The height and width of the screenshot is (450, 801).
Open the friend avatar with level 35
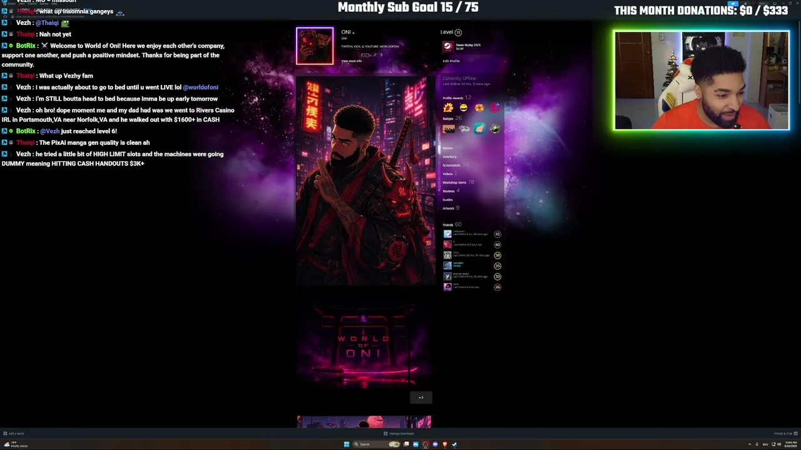[x=447, y=266]
